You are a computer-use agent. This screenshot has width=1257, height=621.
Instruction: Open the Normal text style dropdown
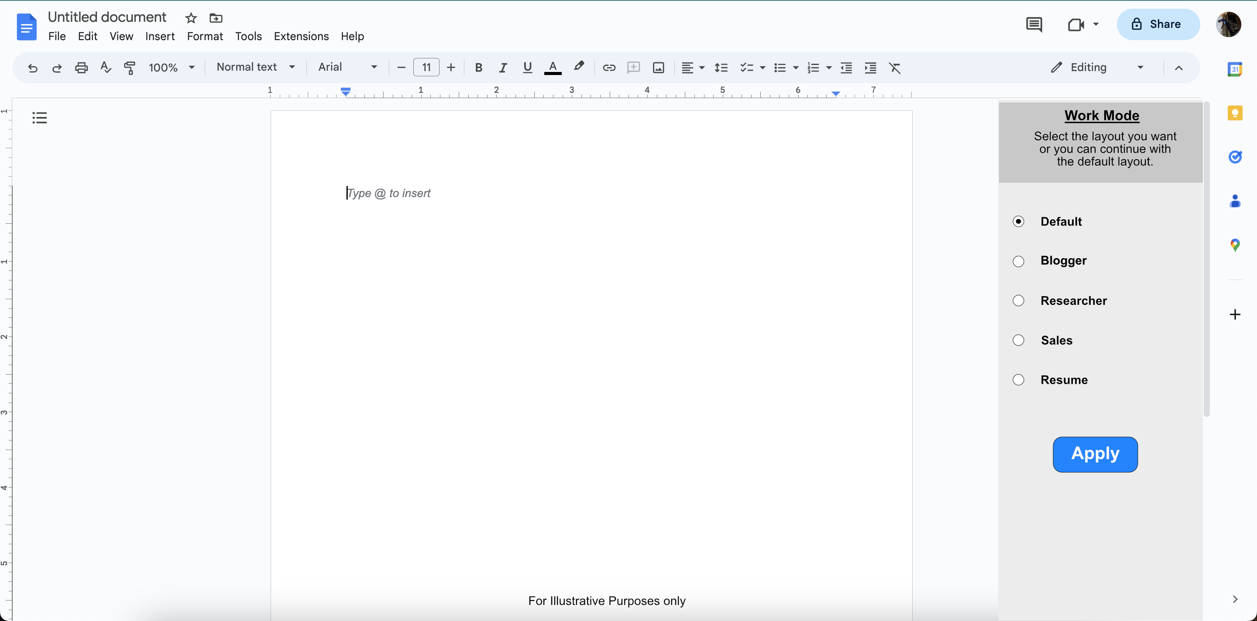click(x=256, y=67)
